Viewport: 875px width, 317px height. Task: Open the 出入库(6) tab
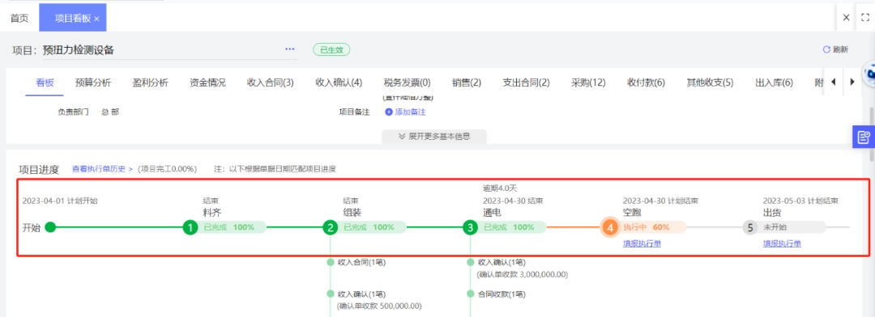click(774, 82)
